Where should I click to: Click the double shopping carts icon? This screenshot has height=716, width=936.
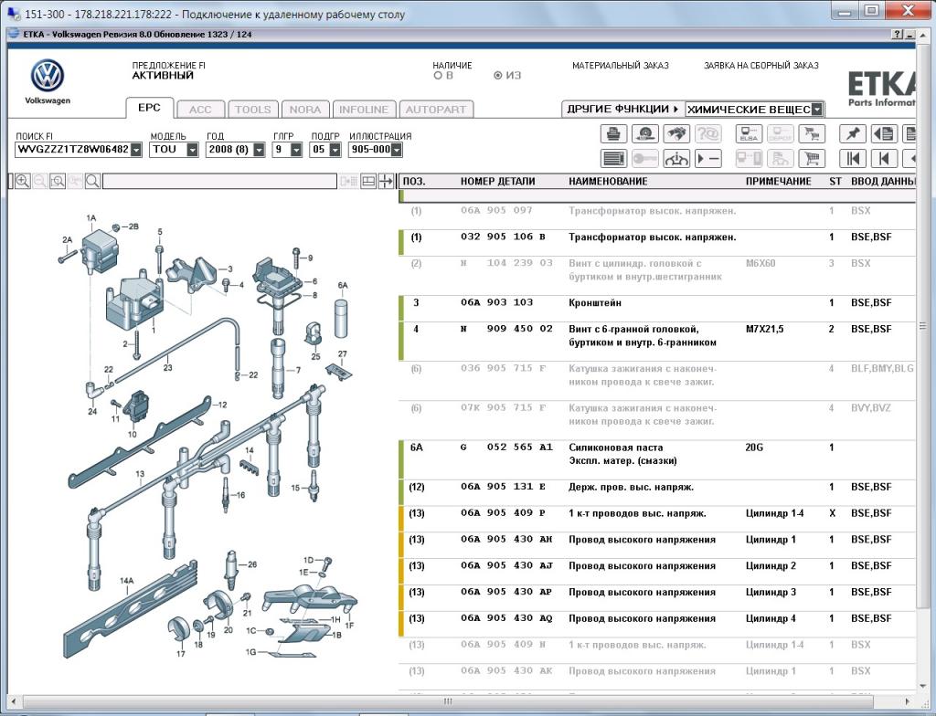click(812, 133)
